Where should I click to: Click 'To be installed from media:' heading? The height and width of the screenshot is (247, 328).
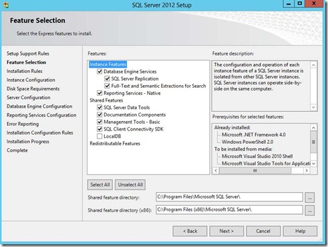point(243,149)
